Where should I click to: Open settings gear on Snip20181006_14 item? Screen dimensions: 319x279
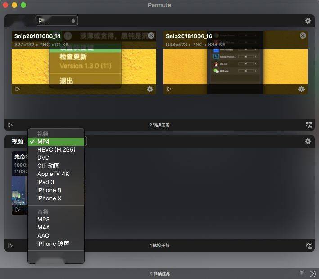click(150, 89)
